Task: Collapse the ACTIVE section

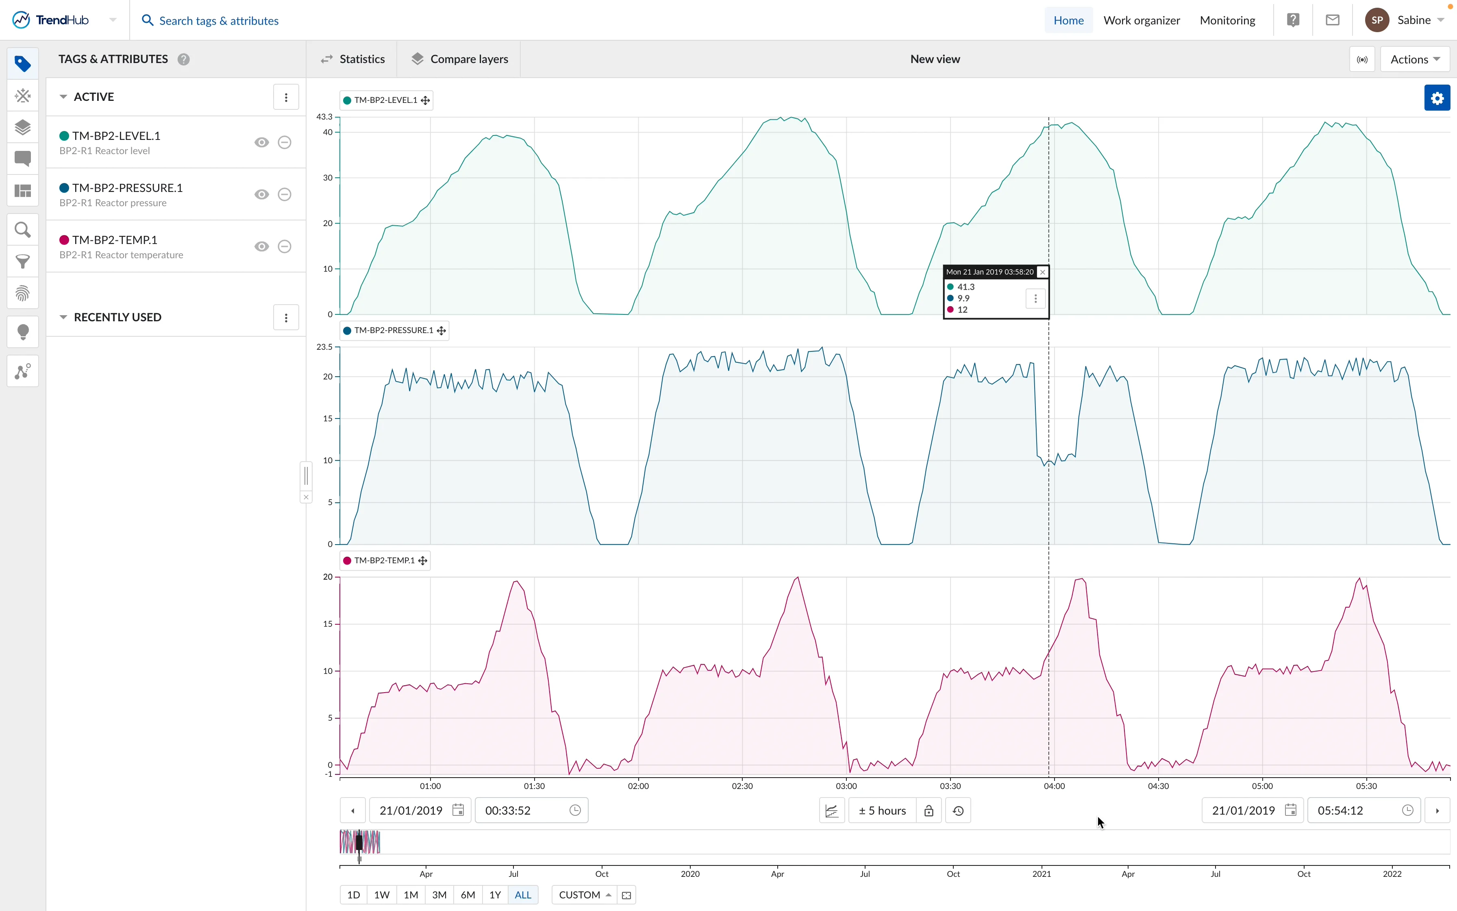Action: [x=63, y=96]
